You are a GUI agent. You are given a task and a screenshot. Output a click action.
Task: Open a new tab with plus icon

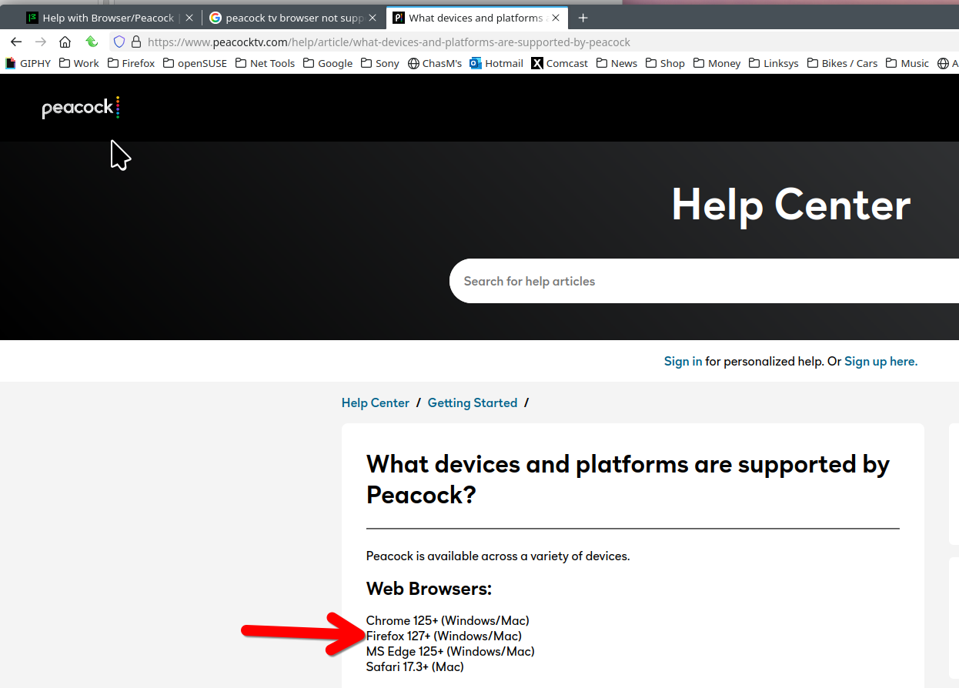[583, 18]
